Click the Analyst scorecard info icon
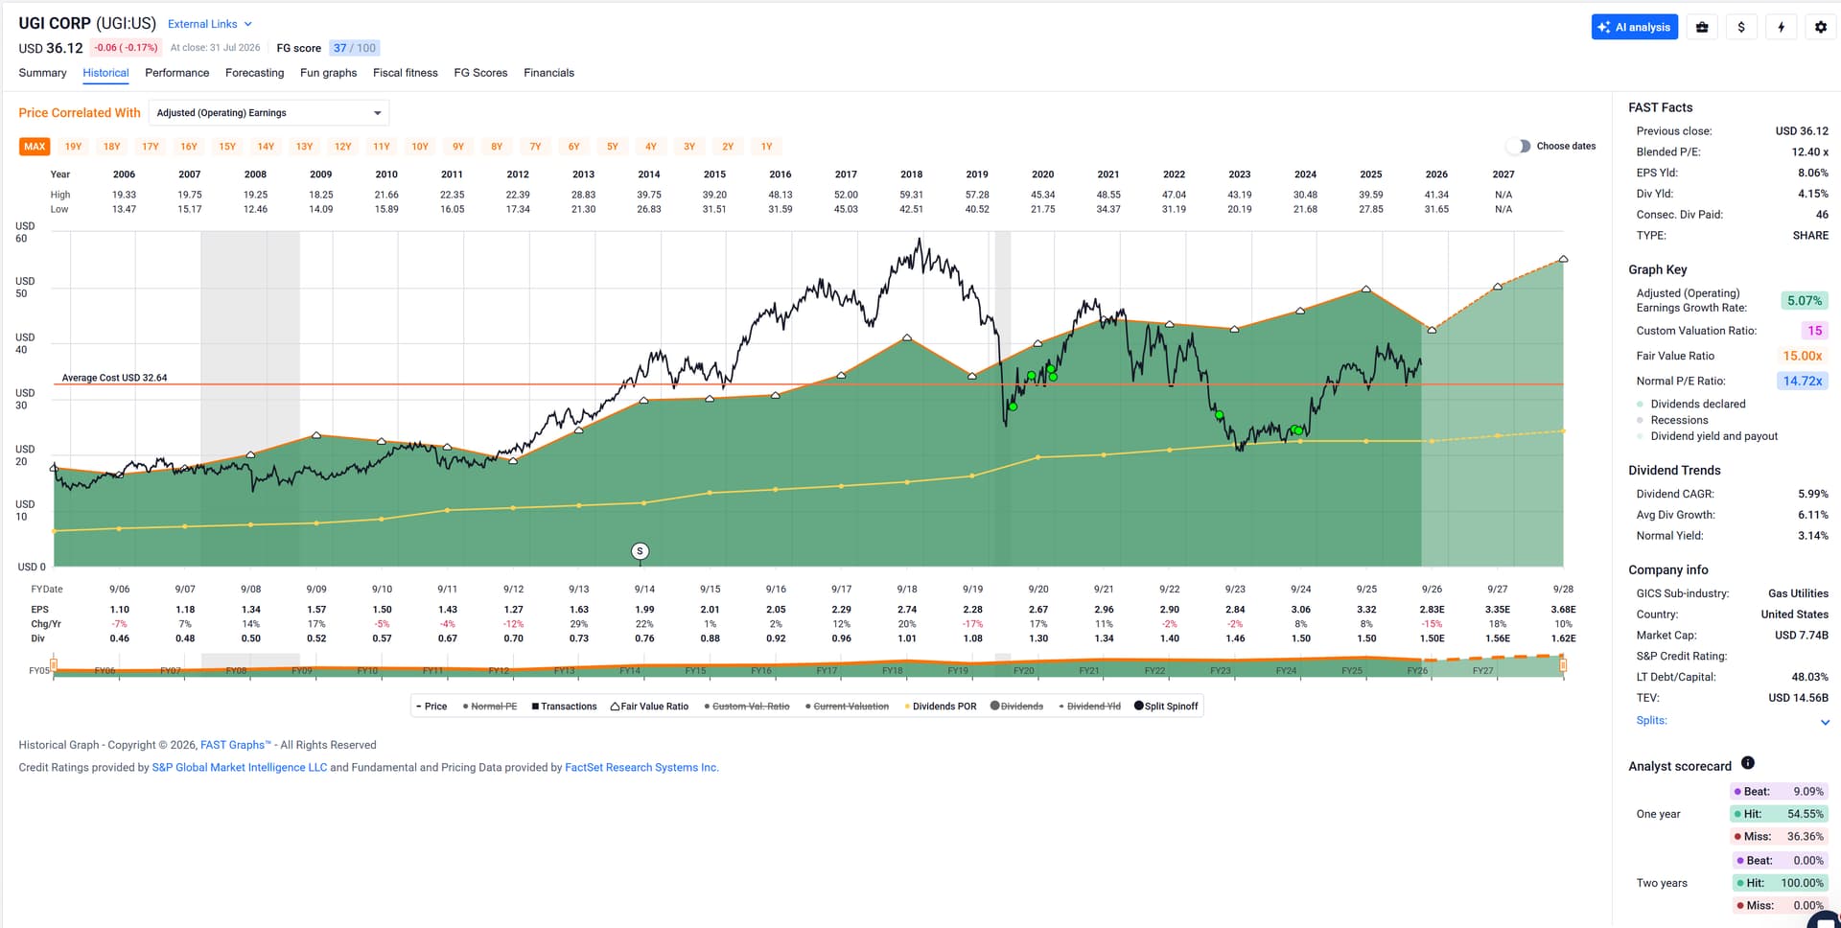The height and width of the screenshot is (928, 1841). (1748, 763)
